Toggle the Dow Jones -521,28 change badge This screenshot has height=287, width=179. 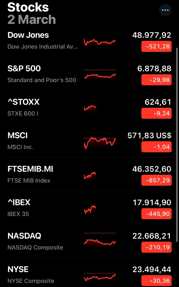(x=156, y=47)
